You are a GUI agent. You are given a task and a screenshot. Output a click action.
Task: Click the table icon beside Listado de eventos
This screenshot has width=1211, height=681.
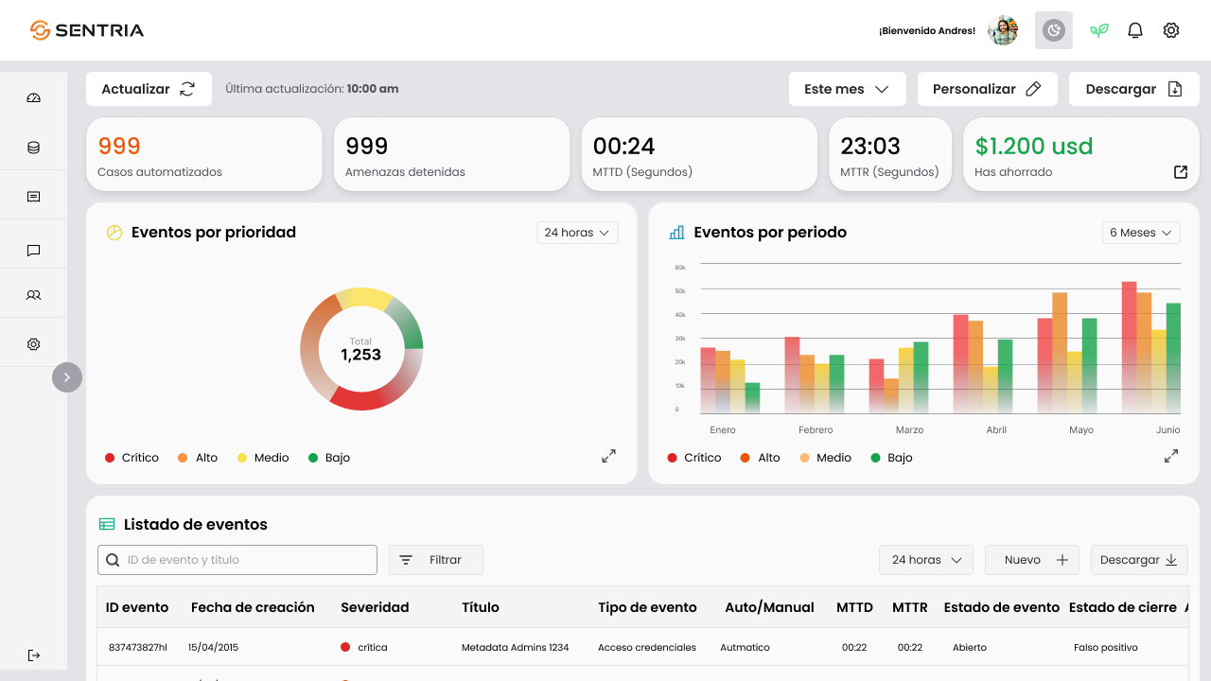[x=107, y=524]
